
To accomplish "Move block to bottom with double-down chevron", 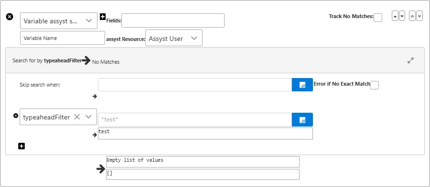I will [x=419, y=16].
